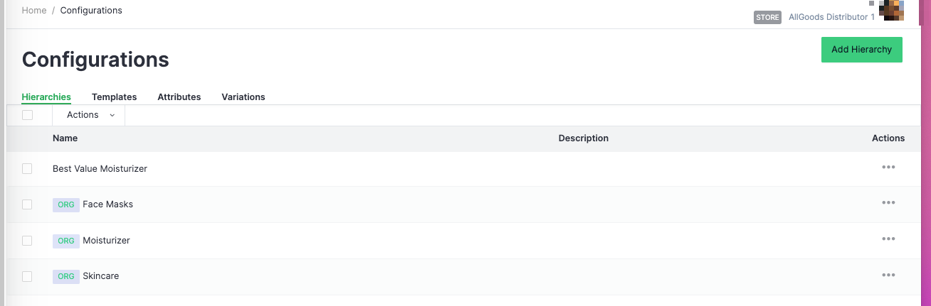
Task: Click the user avatar in top right
Action: click(x=892, y=10)
